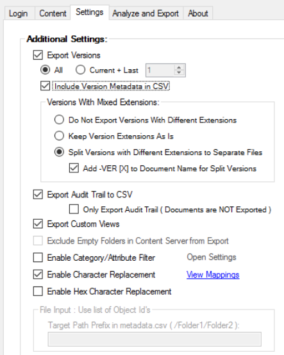Image resolution: width=284 pixels, height=355 pixels.
Task: Disable Export Audit Trail to CSV
Action: click(38, 194)
